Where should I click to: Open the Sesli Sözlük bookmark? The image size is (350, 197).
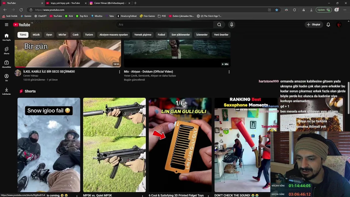pos(10,16)
